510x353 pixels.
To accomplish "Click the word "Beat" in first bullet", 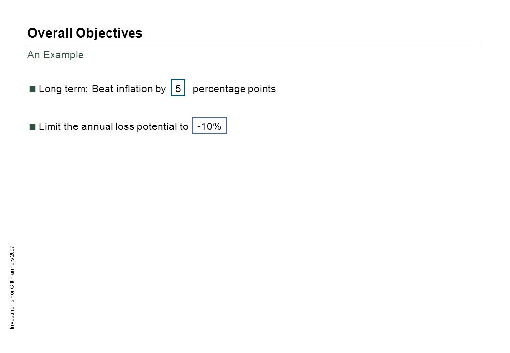I will (103, 89).
